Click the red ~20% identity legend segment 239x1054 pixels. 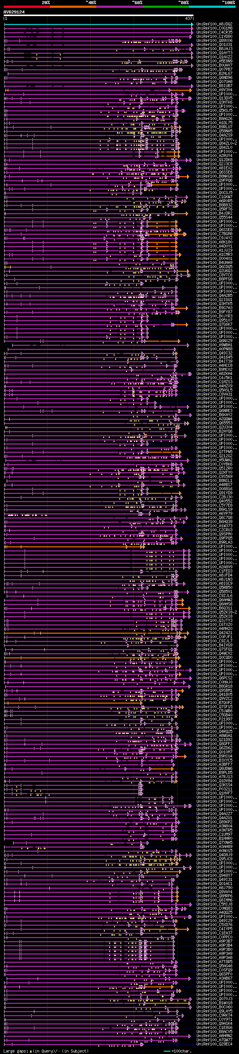tap(27, 7)
